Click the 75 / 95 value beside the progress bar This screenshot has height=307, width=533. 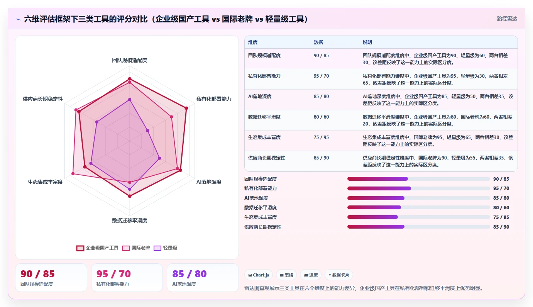point(501,217)
